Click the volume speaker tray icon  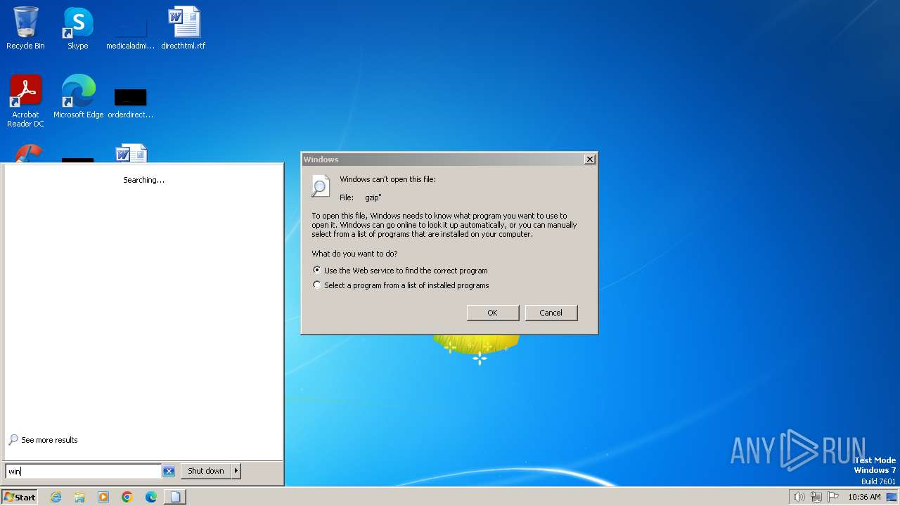coord(799,497)
